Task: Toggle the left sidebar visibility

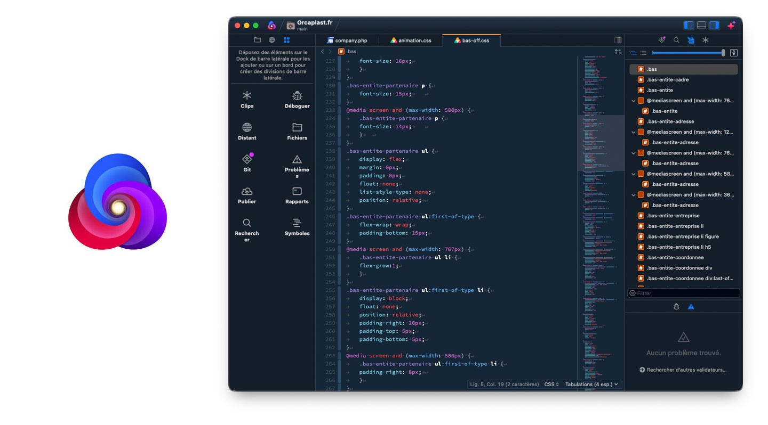Action: point(689,25)
